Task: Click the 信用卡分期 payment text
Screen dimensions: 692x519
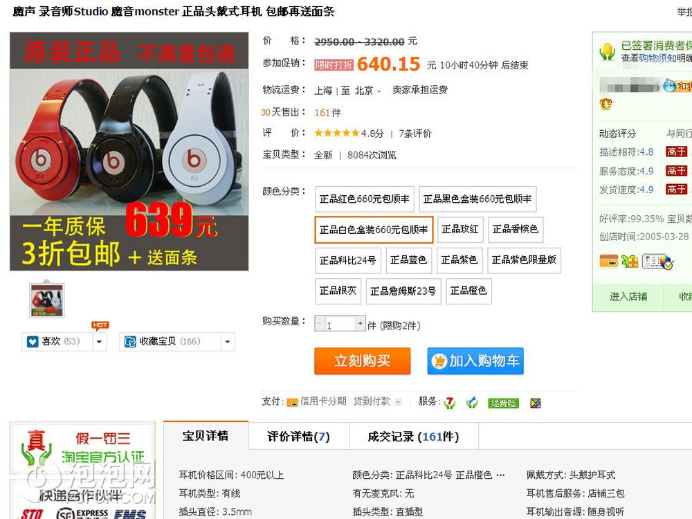Action: 323,401
